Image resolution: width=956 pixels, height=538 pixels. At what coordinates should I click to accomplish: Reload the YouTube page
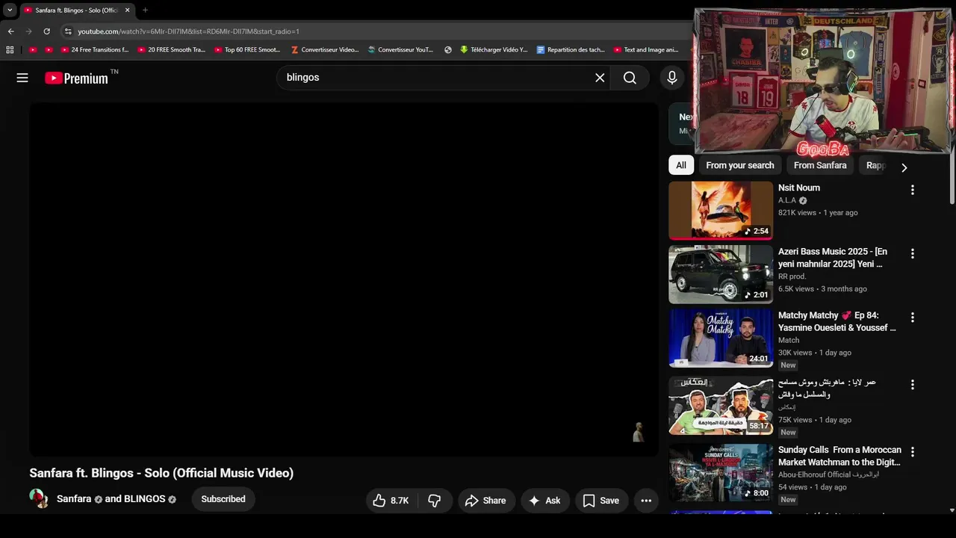[46, 31]
